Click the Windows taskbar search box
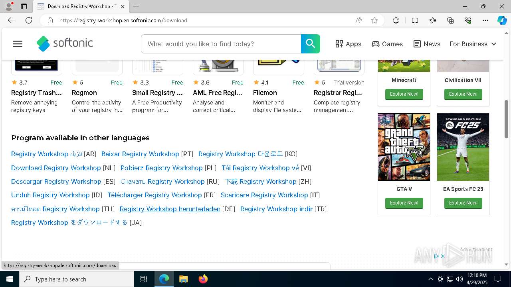This screenshot has width=511, height=287. point(77,279)
